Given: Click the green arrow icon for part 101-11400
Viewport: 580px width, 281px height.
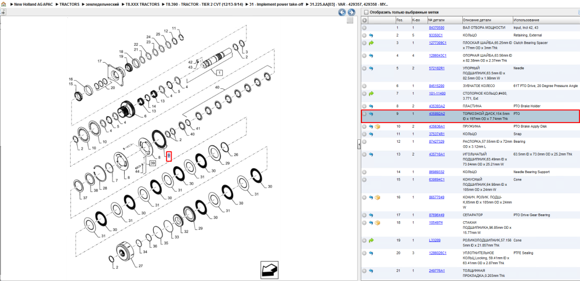Looking at the screenshot, I should point(371,93).
